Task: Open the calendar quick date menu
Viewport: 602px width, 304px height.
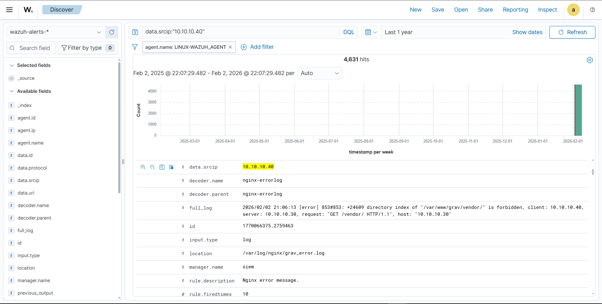Action: 371,32
